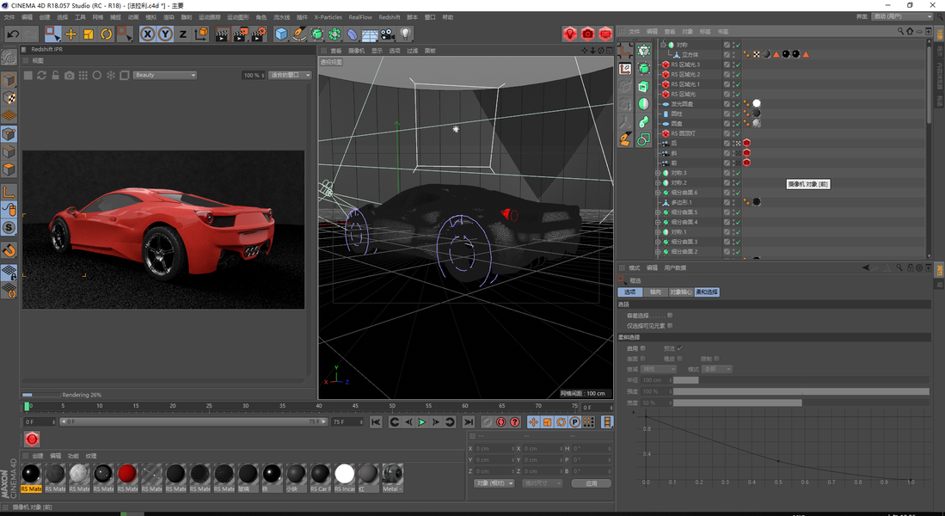Switch to Polygons mode in left sidebar
The height and width of the screenshot is (516, 945).
coord(9,169)
